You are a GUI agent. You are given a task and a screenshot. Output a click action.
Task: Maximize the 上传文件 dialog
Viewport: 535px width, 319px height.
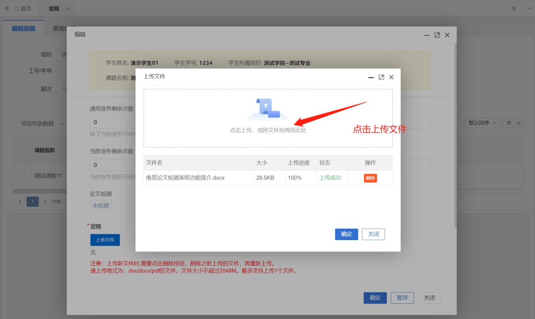(381, 77)
